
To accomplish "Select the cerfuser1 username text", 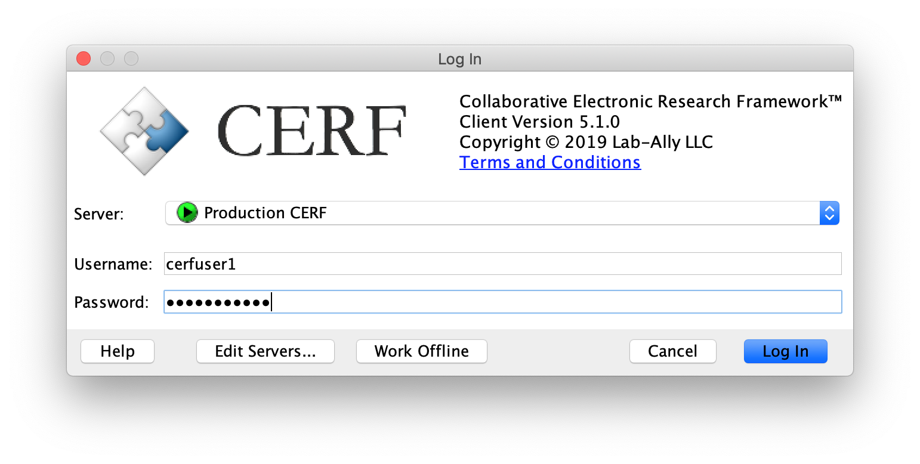I will [201, 263].
